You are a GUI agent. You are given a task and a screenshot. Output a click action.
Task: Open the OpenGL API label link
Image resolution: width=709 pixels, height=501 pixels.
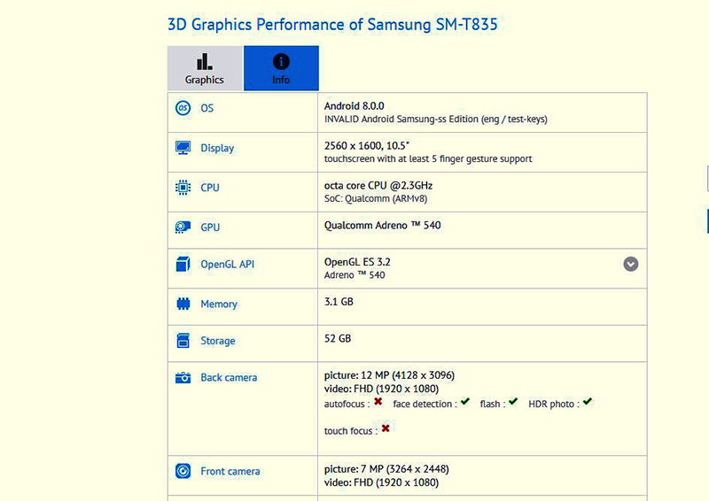pos(228,265)
